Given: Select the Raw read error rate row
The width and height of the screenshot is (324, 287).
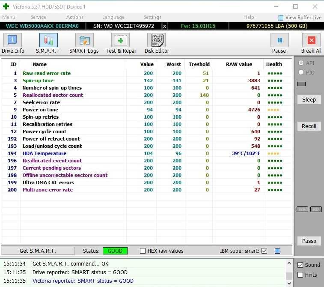Looking at the screenshot, I should pyautogui.click(x=146, y=73).
